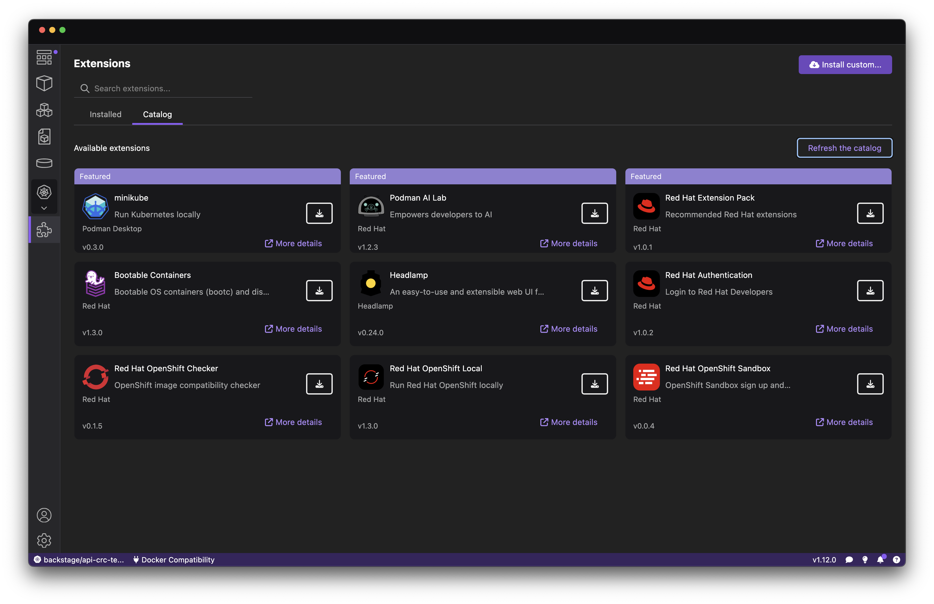Open More details for OpenShift Local

point(569,422)
